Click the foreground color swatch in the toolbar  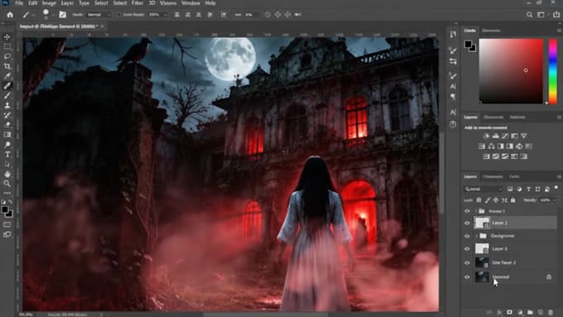(x=5, y=209)
